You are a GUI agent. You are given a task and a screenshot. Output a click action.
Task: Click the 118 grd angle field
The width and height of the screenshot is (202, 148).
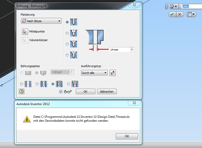[60, 72]
